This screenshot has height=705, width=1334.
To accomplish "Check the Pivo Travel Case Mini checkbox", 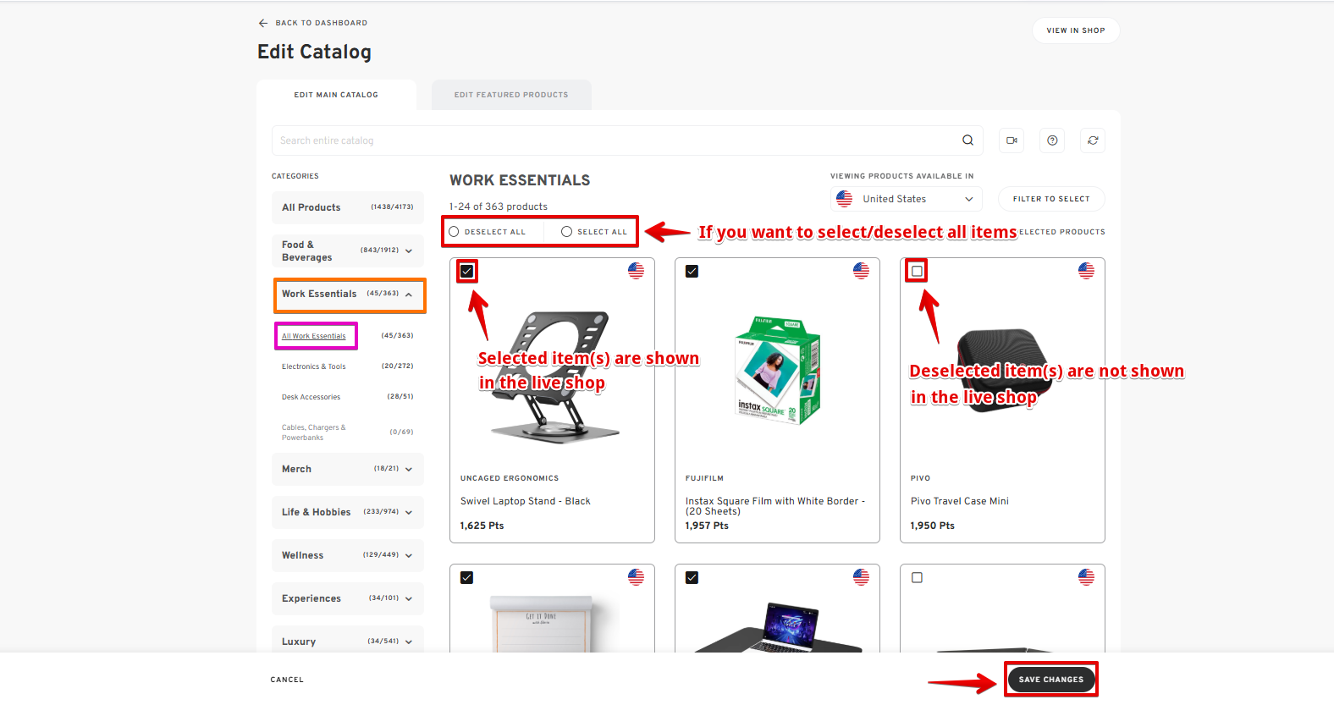I will click(x=917, y=272).
